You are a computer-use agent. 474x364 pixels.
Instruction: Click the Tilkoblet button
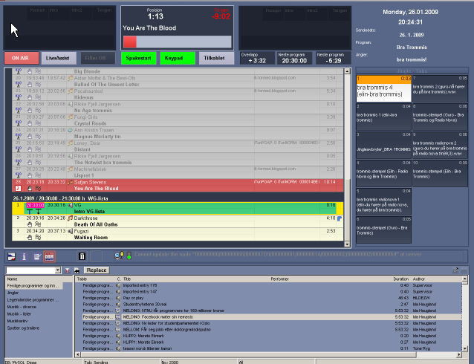click(216, 58)
